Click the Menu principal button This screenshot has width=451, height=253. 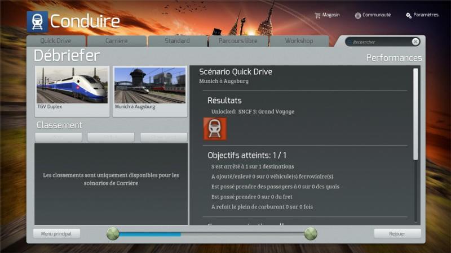click(56, 233)
